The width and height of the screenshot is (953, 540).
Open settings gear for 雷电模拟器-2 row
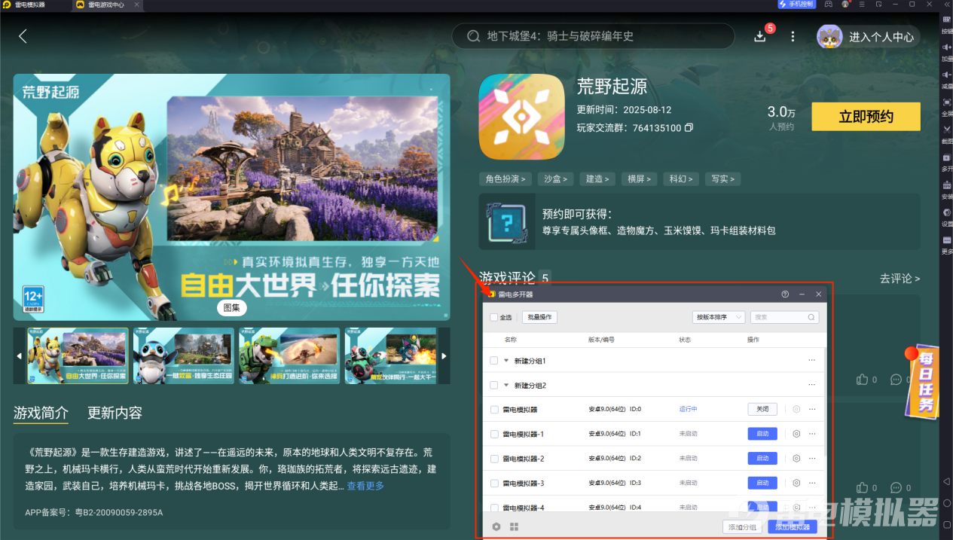coord(796,459)
